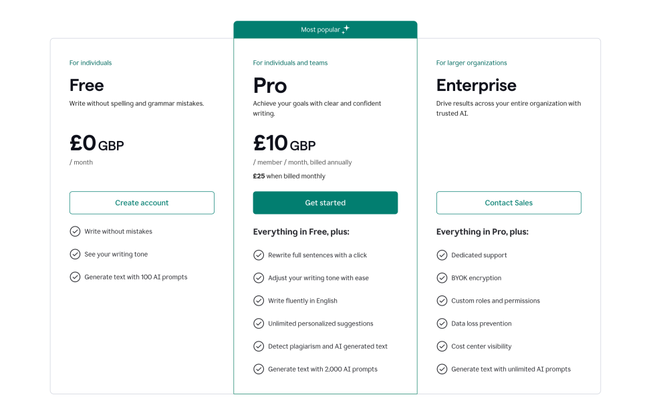Click the Contact Sales button
667x401 pixels.
509,203
